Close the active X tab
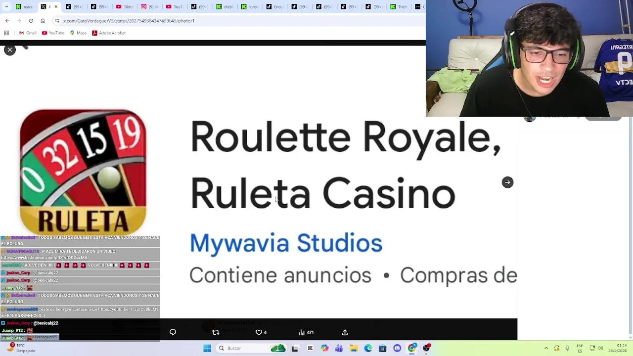Image resolution: width=633 pixels, height=356 pixels. click(55, 6)
